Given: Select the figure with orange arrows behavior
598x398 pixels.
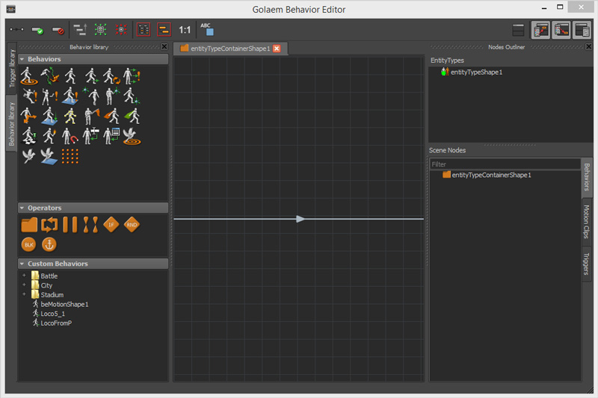Looking at the screenshot, I should click(28, 116).
